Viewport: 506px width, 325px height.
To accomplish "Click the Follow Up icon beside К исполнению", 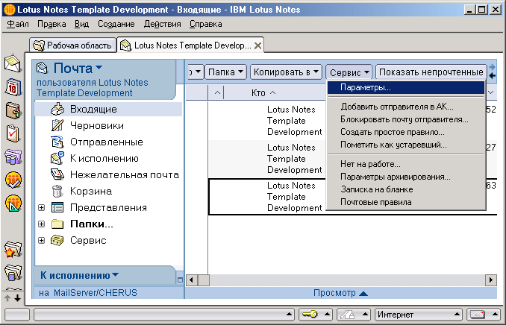I will (57, 158).
